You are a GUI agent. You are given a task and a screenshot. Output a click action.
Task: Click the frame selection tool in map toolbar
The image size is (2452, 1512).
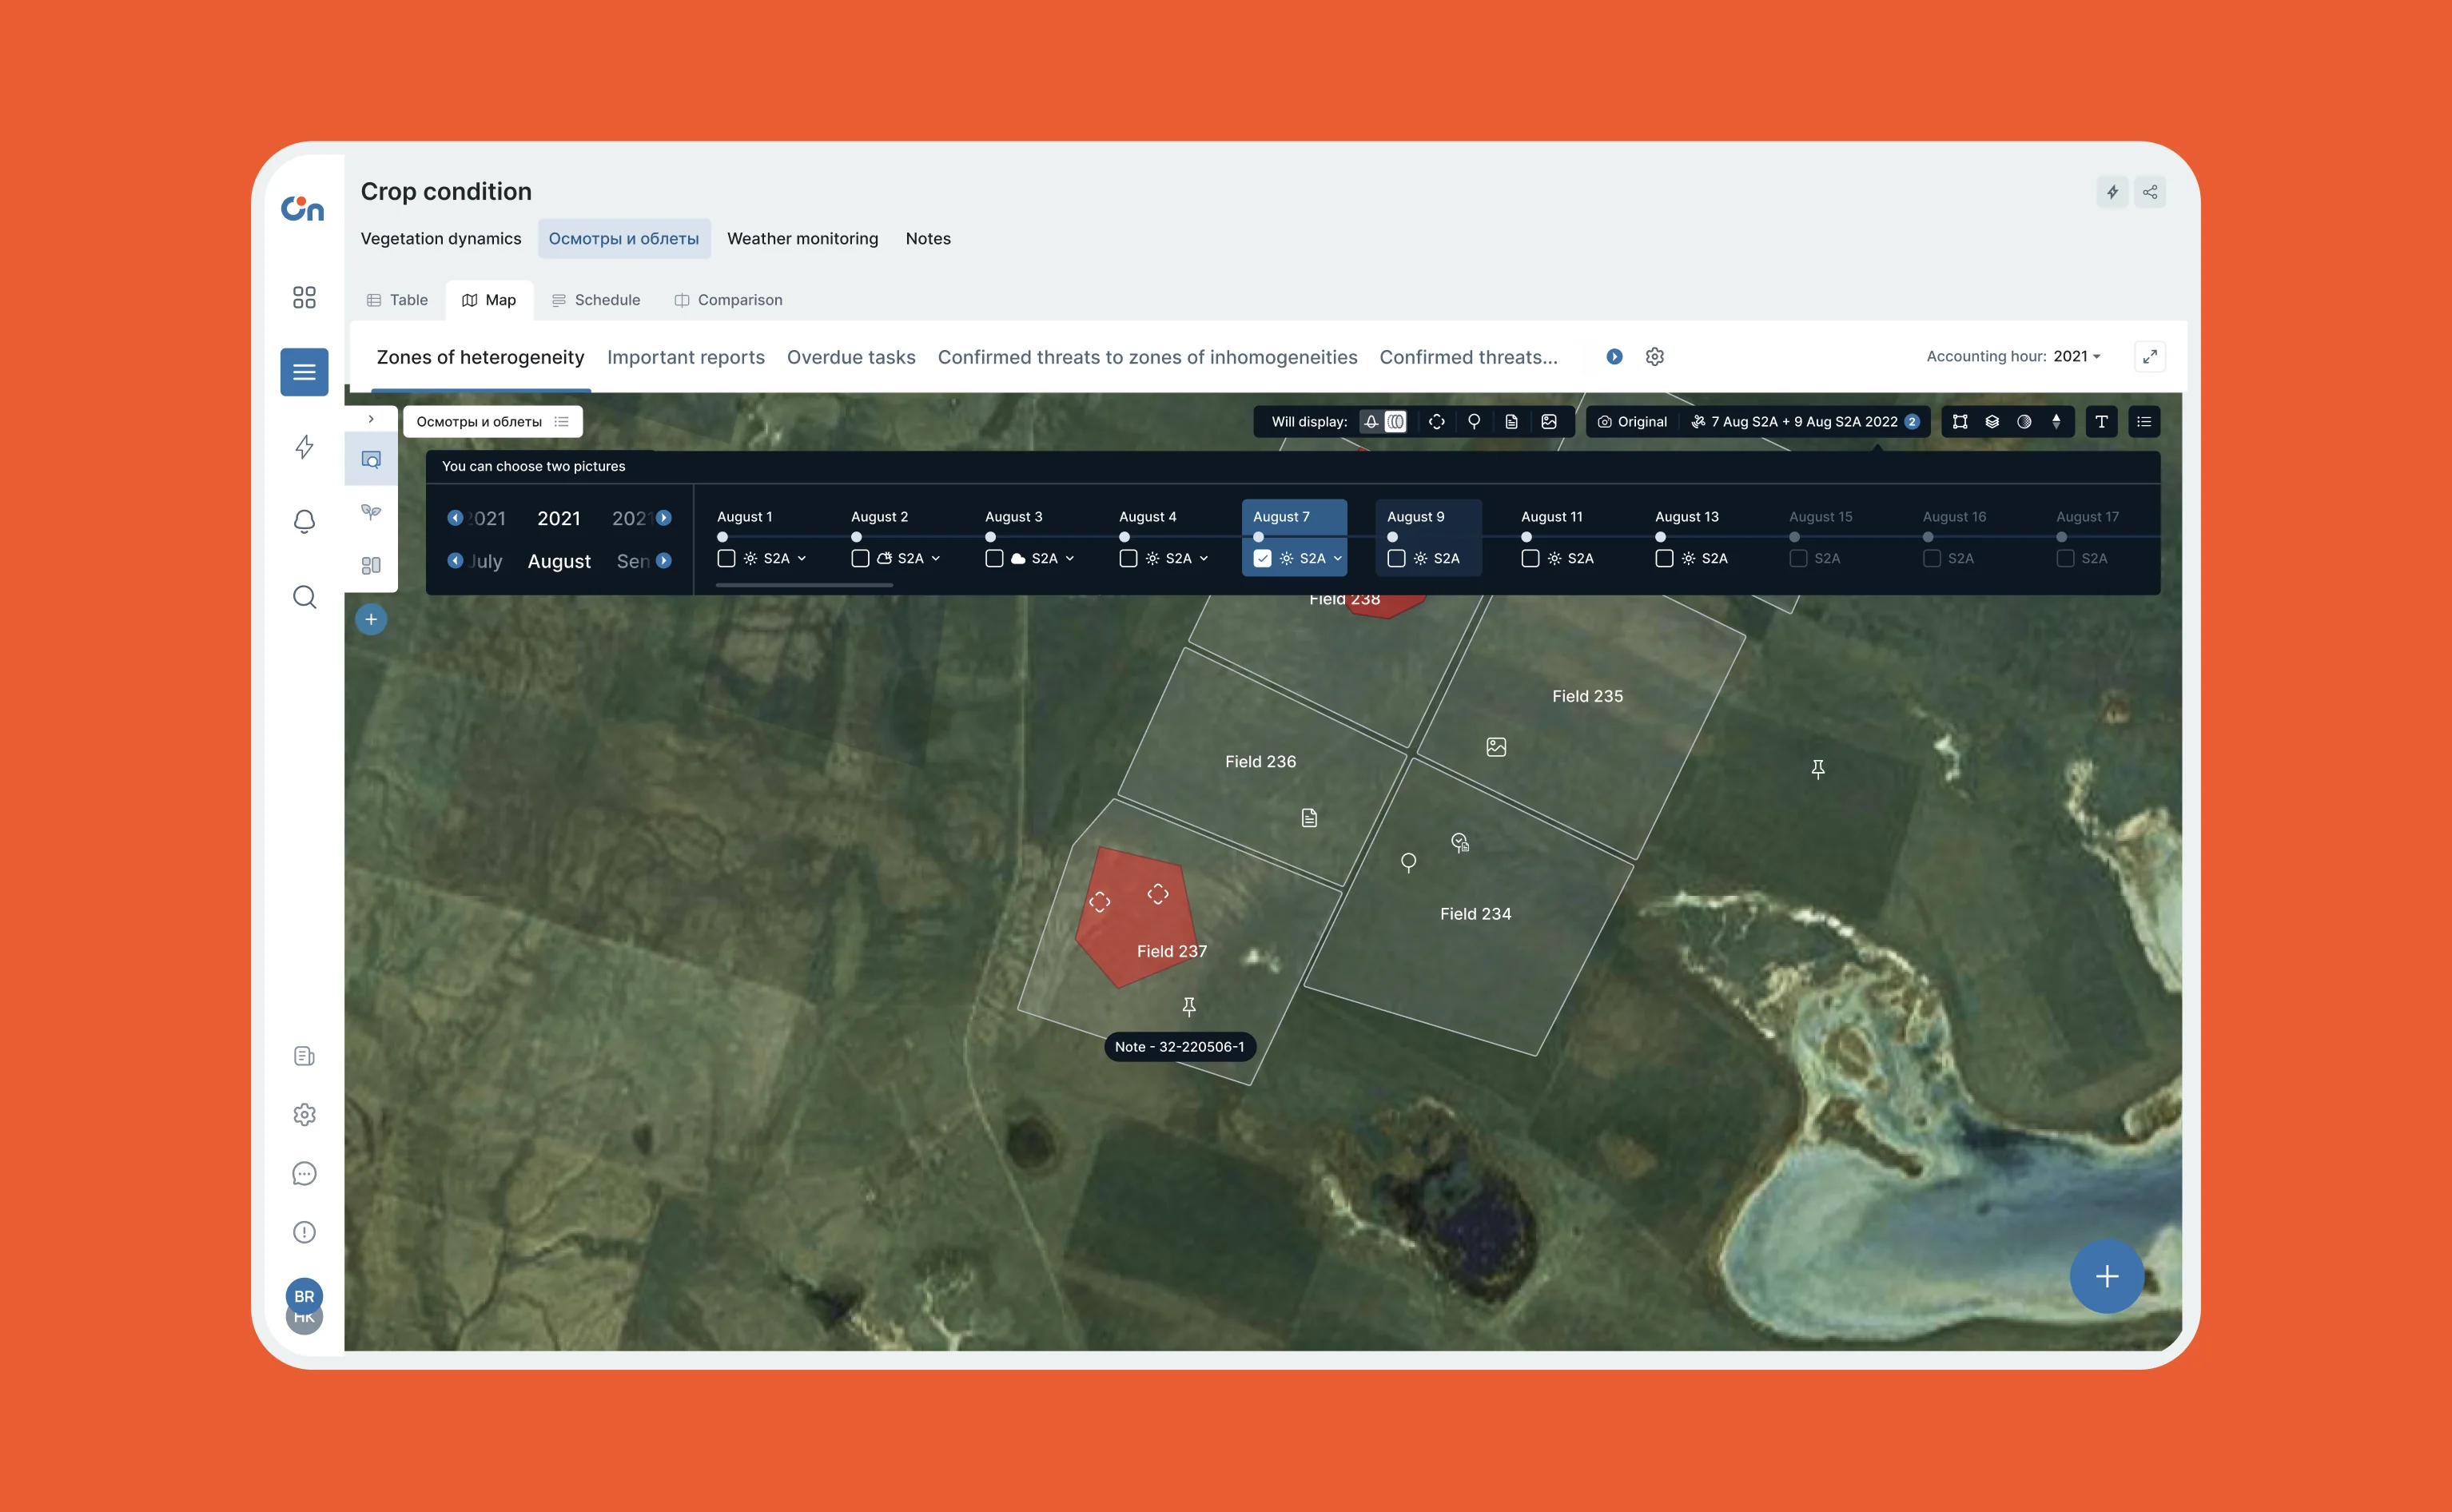1960,422
